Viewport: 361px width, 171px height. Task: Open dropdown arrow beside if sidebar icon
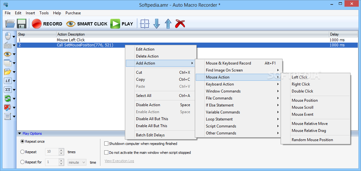click(14, 81)
